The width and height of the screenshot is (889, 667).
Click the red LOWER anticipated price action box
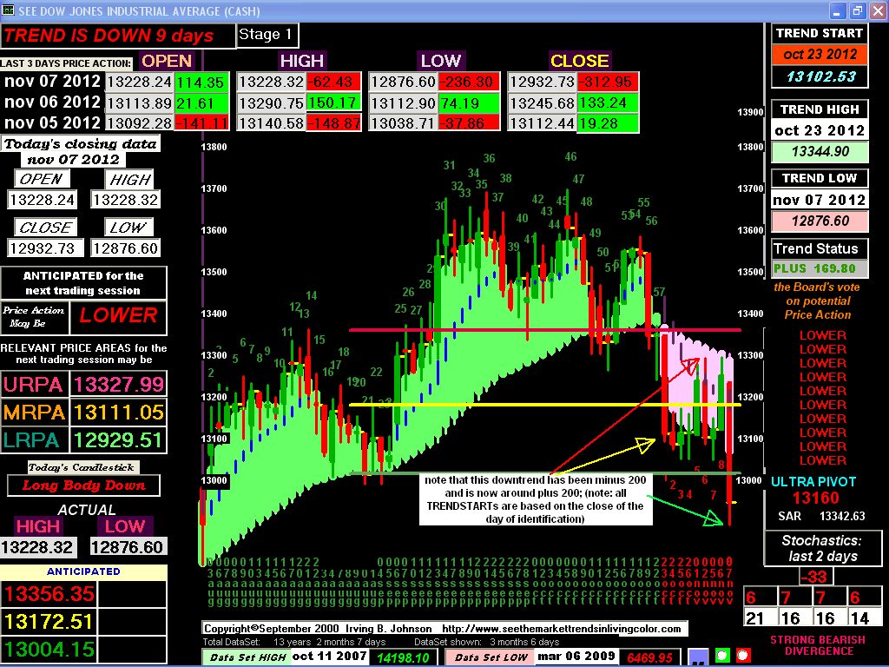tap(118, 315)
